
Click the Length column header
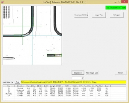click(53, 86)
